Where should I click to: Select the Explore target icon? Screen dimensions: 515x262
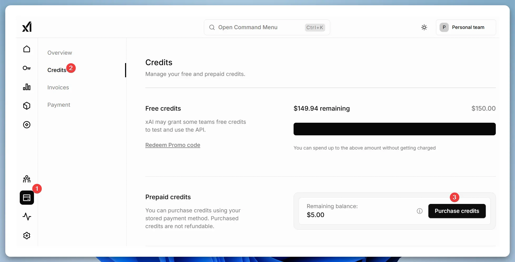(x=27, y=125)
